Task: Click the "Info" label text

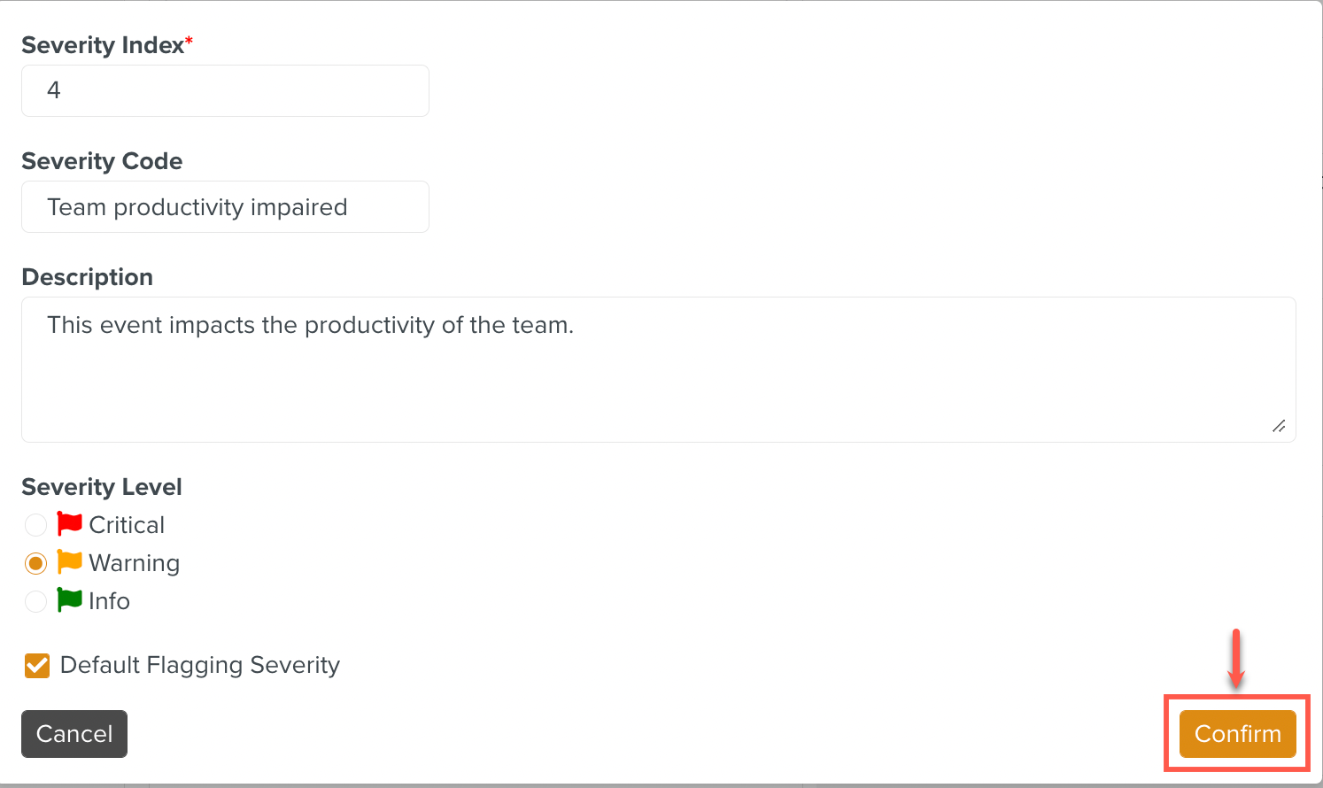Action: point(109,601)
